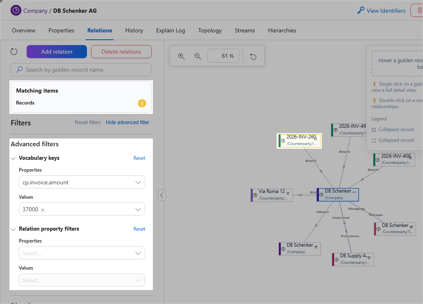Click the Legend heading text
Image resolution: width=423 pixels, height=304 pixels.
click(379, 119)
